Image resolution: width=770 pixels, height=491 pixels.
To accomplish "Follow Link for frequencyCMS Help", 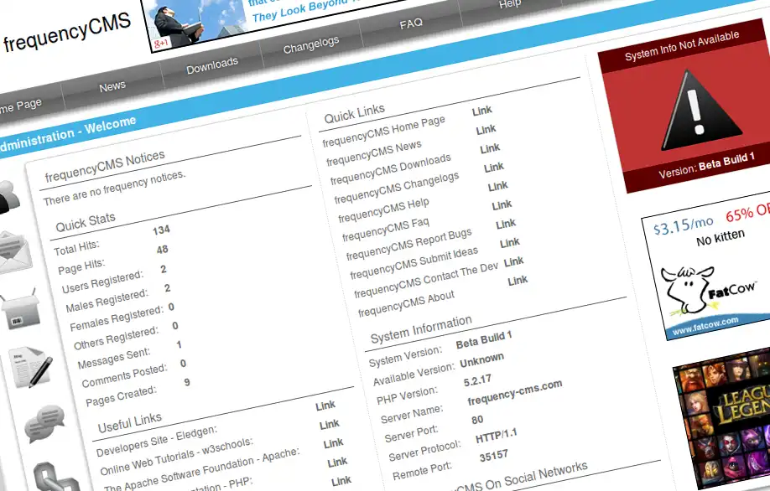I will point(497,186).
